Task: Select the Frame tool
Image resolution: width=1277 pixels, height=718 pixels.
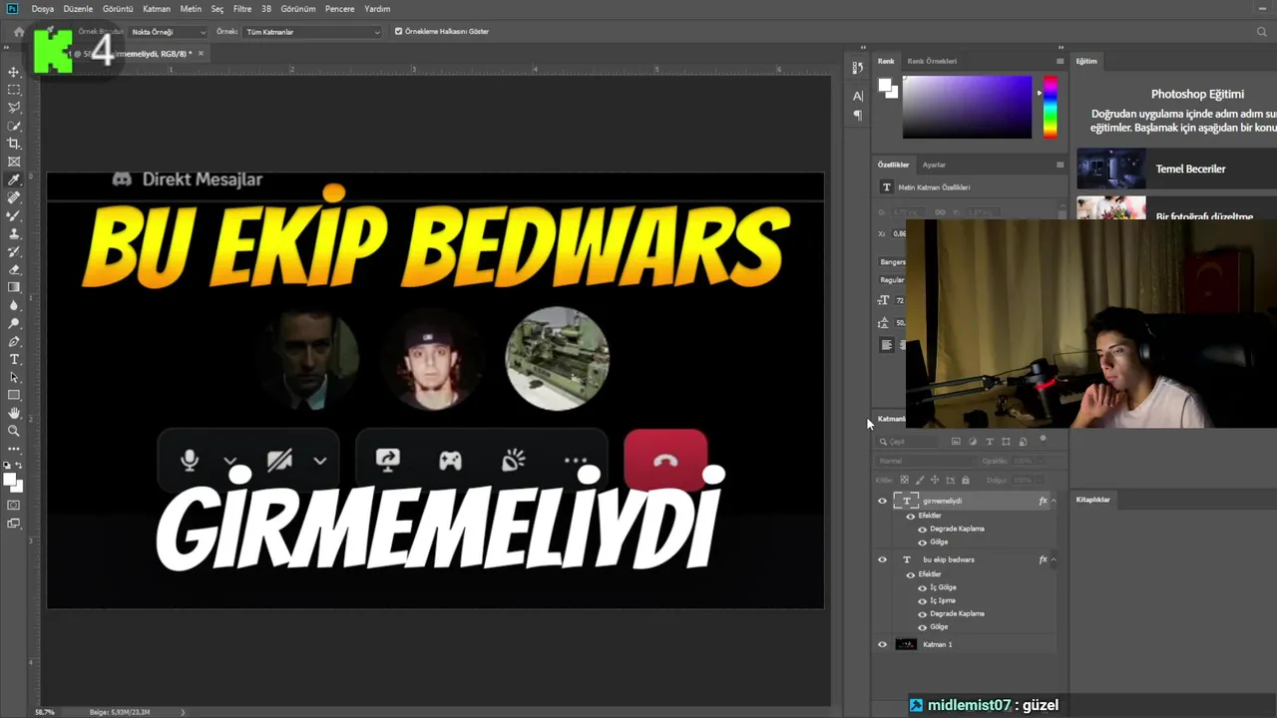Action: tap(14, 162)
